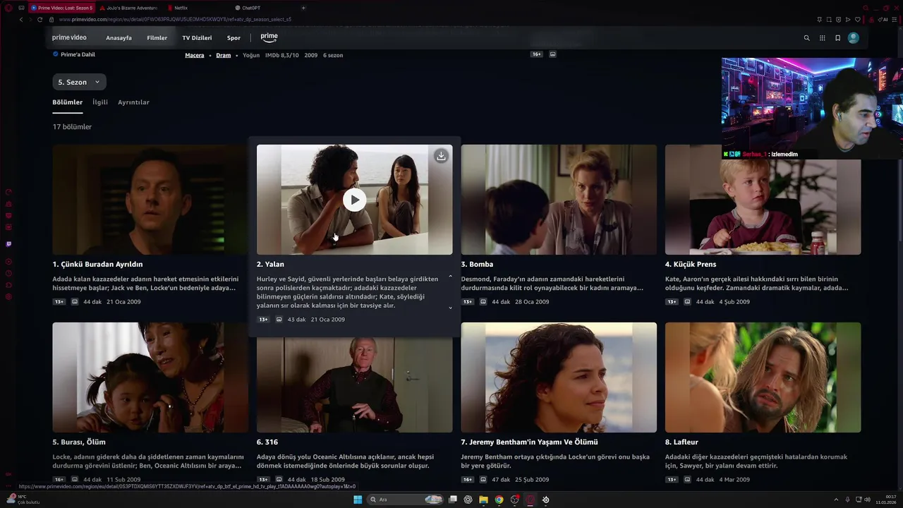Open Opera ad blocker shield icon
The height and width of the screenshot is (508, 903).
pyautogui.click(x=839, y=19)
